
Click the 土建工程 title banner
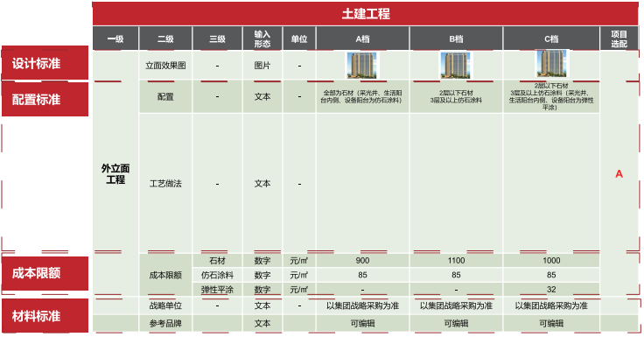tap(366, 13)
